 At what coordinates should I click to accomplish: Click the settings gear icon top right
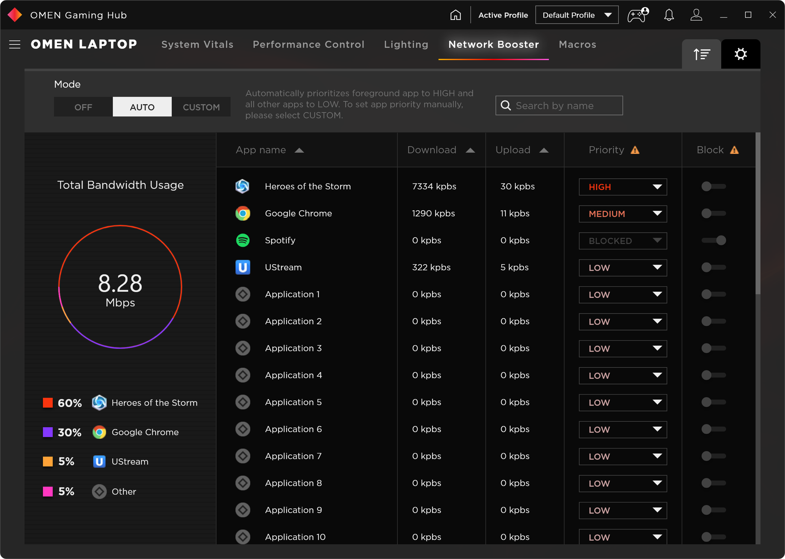(740, 54)
